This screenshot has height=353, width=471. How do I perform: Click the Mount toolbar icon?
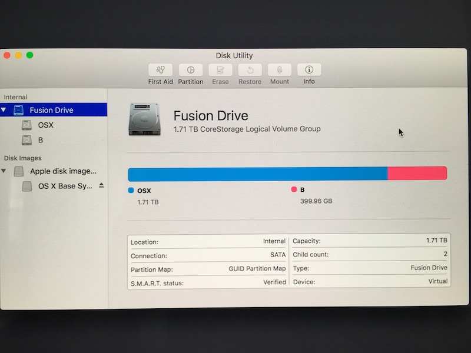[x=279, y=70]
